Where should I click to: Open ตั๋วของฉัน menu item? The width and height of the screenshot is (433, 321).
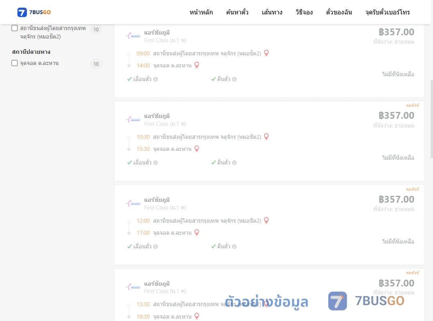pyautogui.click(x=339, y=12)
